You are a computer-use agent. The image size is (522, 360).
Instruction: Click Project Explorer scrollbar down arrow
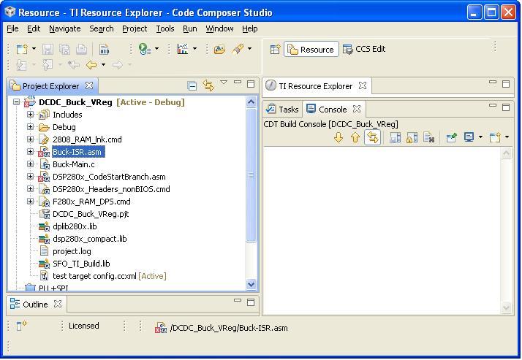251,284
